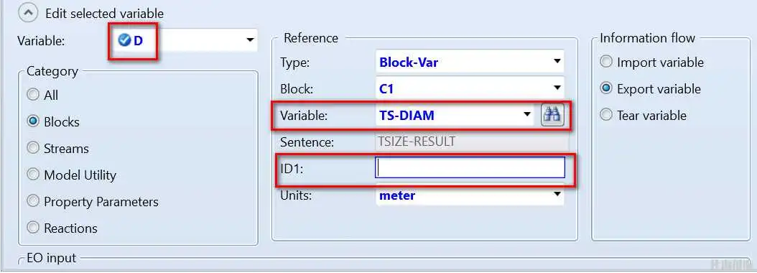The width and height of the screenshot is (757, 273).
Task: Choose the Property Parameters radio option
Action: coord(33,201)
